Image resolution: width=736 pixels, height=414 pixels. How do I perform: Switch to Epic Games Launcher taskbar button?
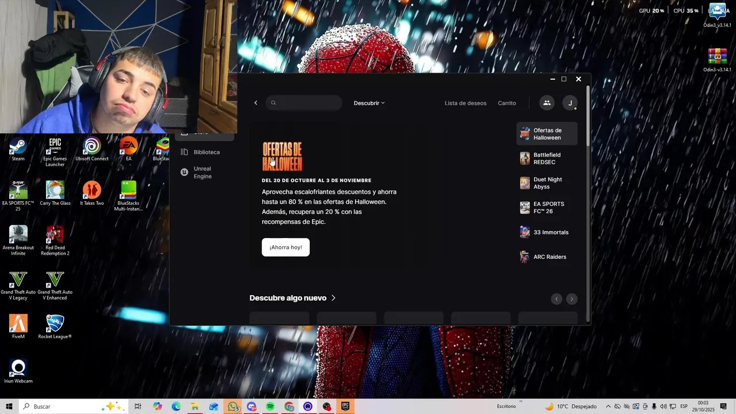[x=346, y=407]
